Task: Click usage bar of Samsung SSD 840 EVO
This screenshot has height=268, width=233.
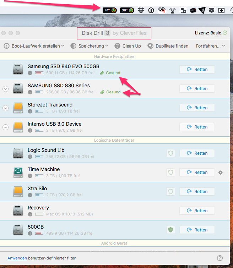Action: pos(39,73)
